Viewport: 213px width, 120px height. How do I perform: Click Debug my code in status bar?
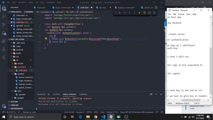point(29,112)
